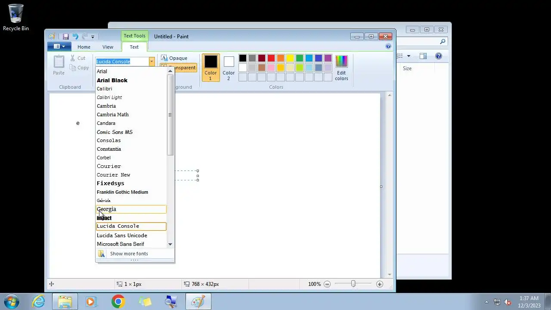
Task: Choose Calibri Light font
Action: pyautogui.click(x=131, y=97)
